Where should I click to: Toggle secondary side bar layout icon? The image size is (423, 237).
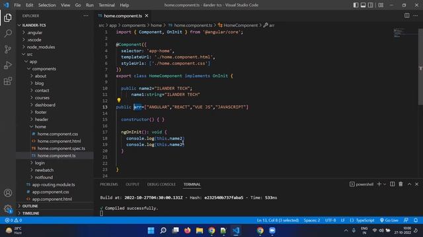[371, 5]
